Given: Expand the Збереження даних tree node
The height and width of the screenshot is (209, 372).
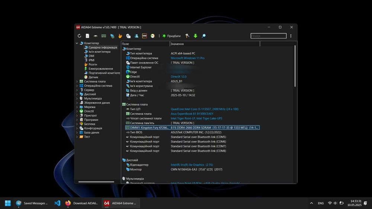Looking at the screenshot, I should [77, 103].
